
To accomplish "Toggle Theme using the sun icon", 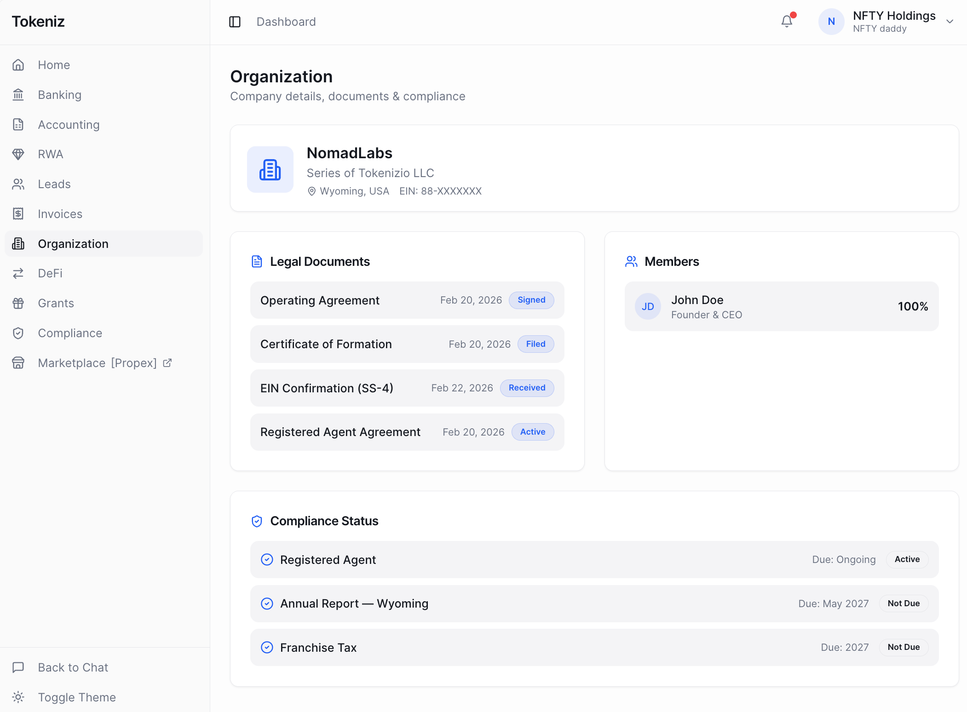I will (x=18, y=697).
